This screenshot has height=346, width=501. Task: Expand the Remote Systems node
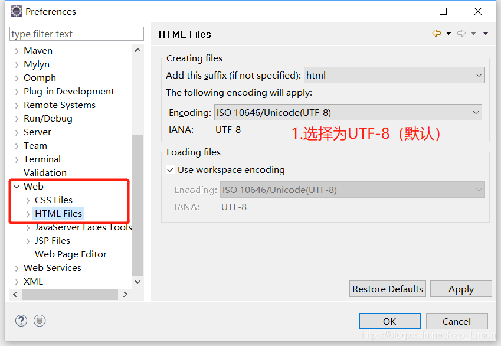pyautogui.click(x=17, y=105)
